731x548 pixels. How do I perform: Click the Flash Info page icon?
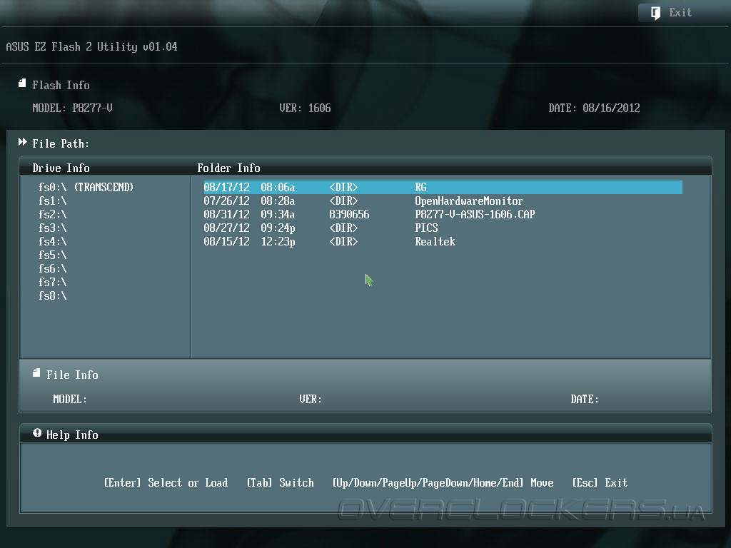click(22, 83)
